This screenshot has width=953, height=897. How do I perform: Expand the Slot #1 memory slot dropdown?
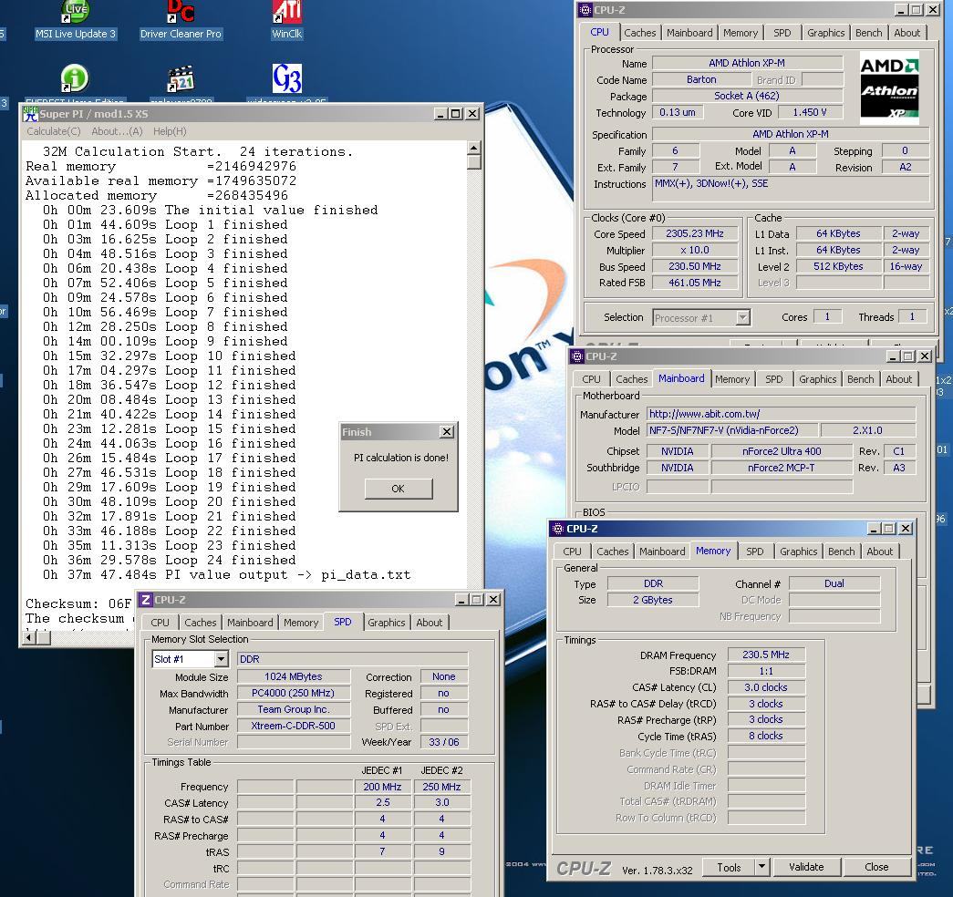pos(222,659)
